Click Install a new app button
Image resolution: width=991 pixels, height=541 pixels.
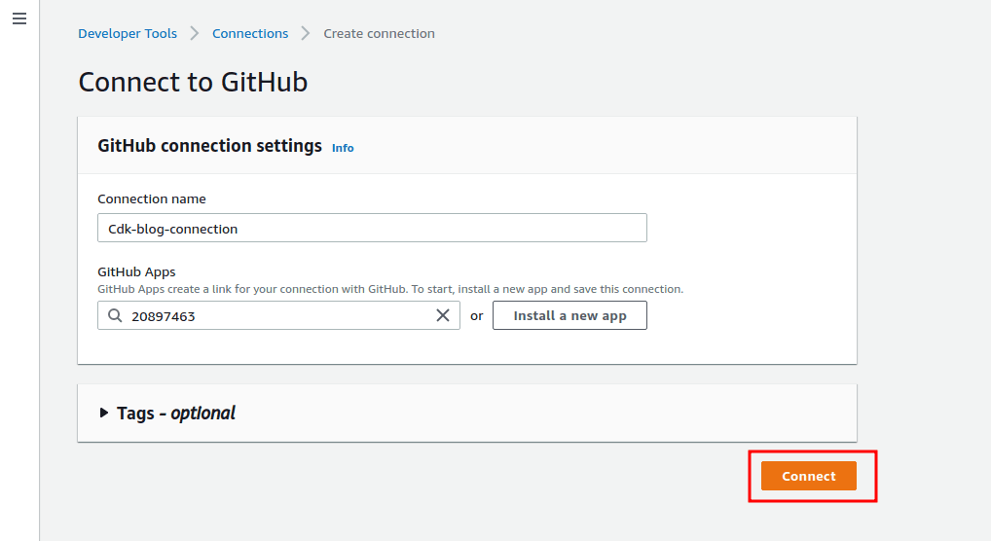(570, 315)
